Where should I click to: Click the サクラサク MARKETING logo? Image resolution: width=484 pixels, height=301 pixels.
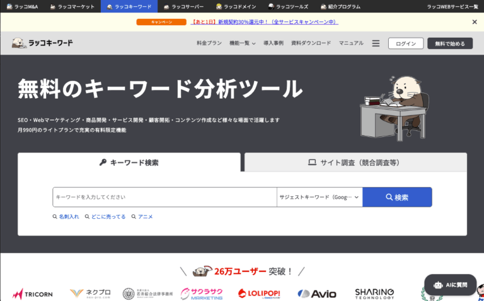pos(202,294)
